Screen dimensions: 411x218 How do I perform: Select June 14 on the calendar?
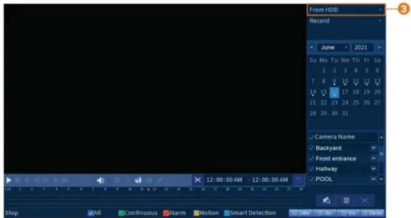point(313,92)
